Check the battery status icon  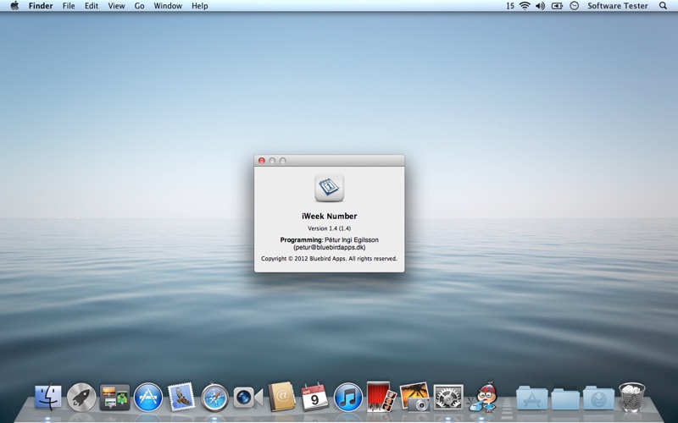click(x=557, y=6)
